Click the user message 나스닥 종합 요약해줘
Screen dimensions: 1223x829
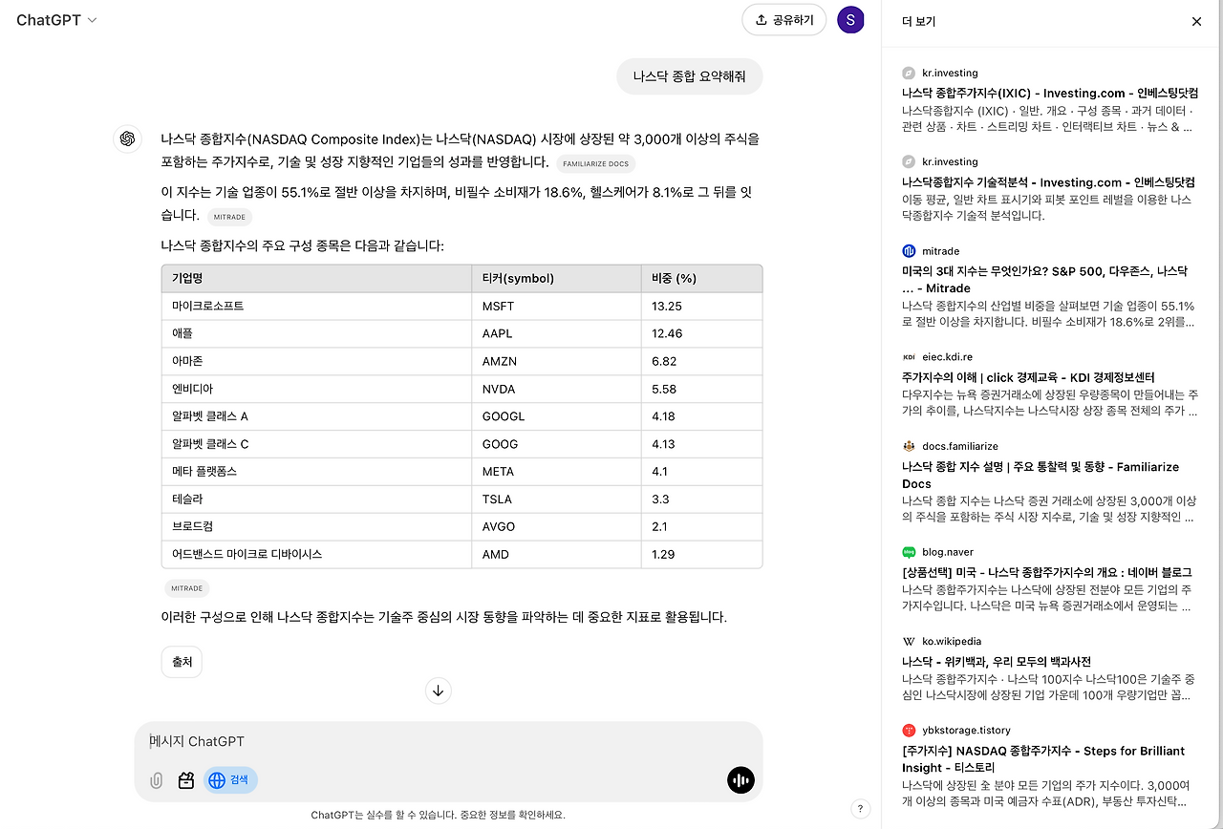point(689,76)
